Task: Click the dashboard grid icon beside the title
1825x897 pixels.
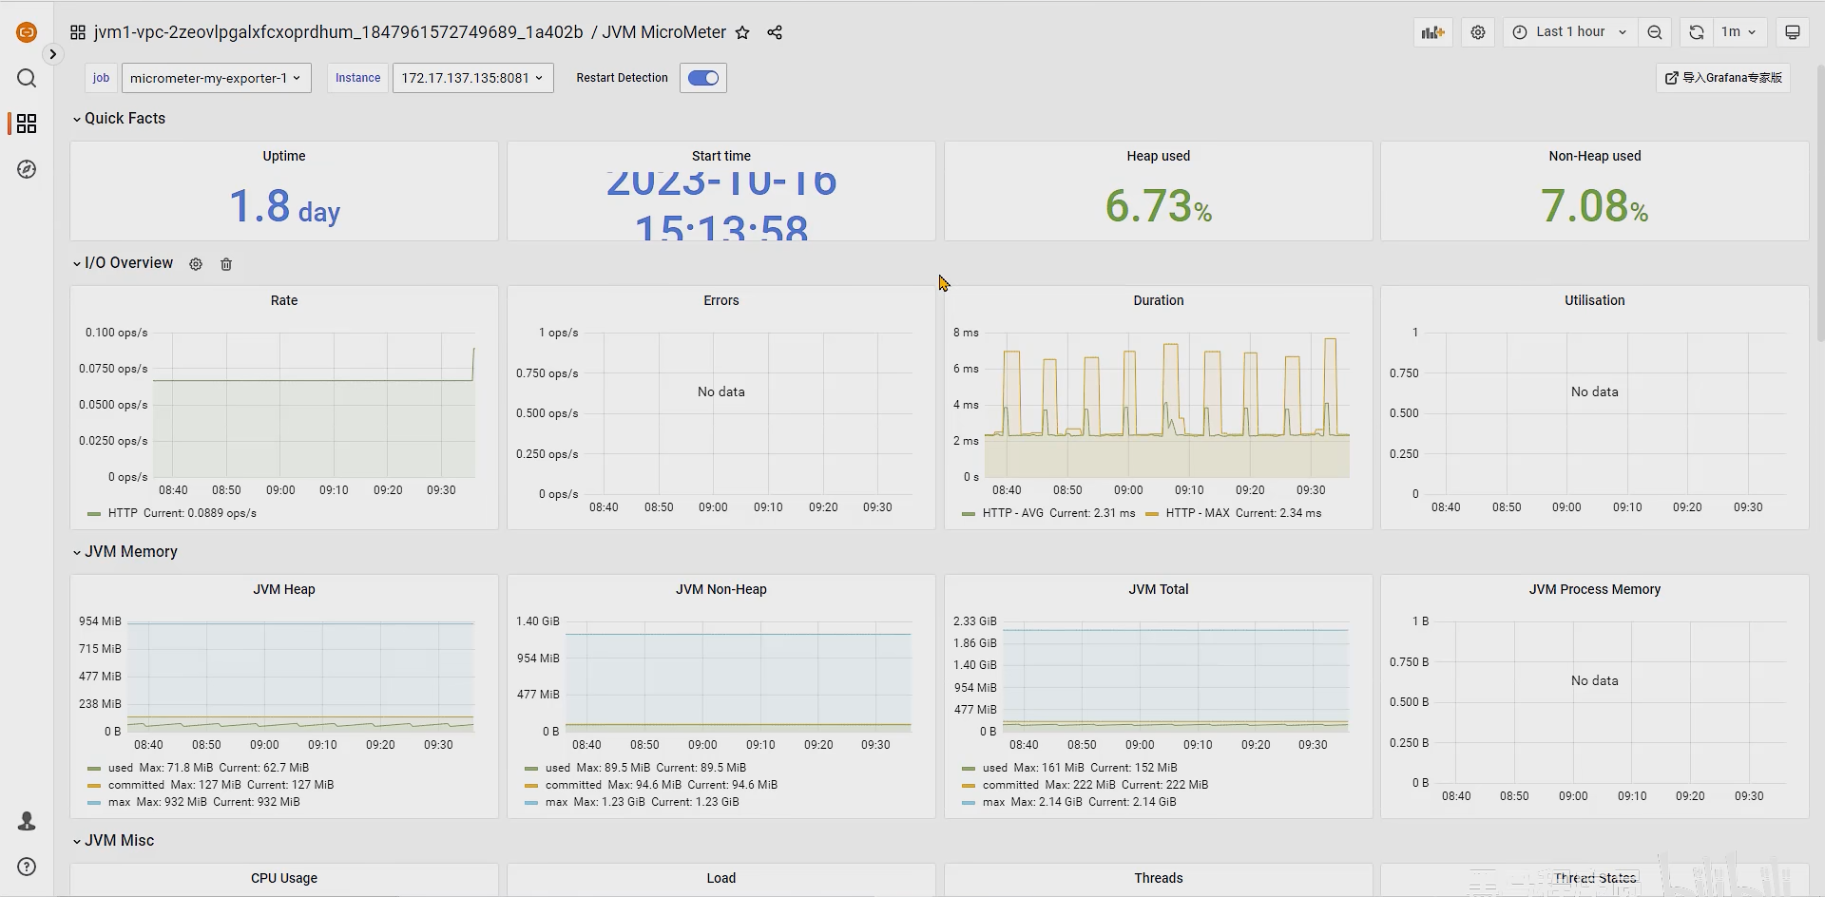Action: (x=78, y=32)
